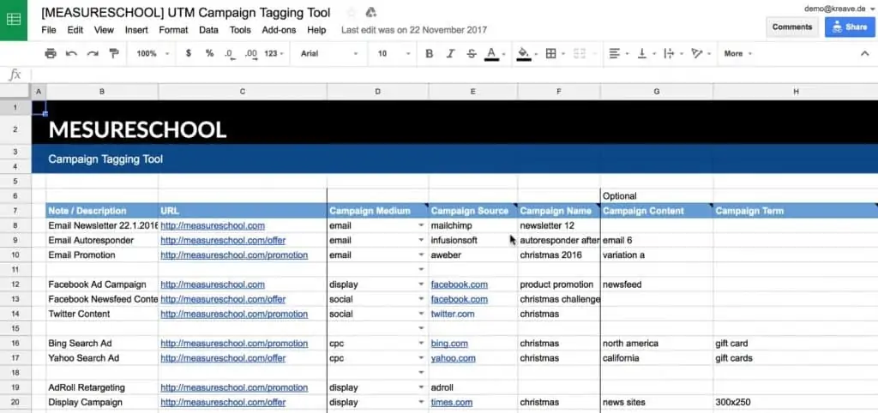Open Google Sheets home icon

[x=14, y=21]
